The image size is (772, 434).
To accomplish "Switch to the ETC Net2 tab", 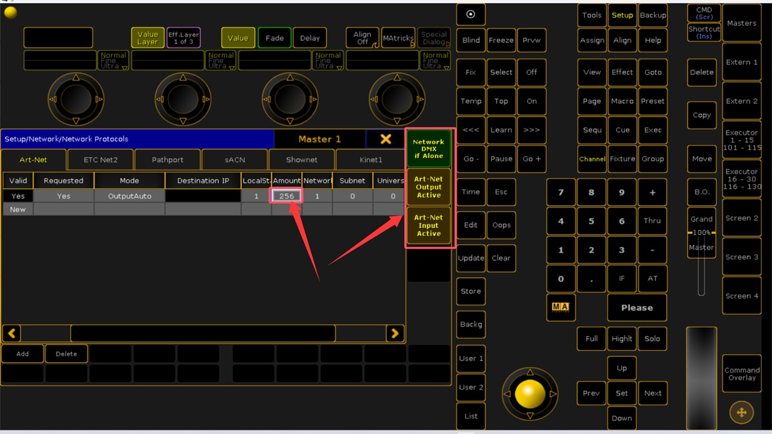I will coord(101,160).
